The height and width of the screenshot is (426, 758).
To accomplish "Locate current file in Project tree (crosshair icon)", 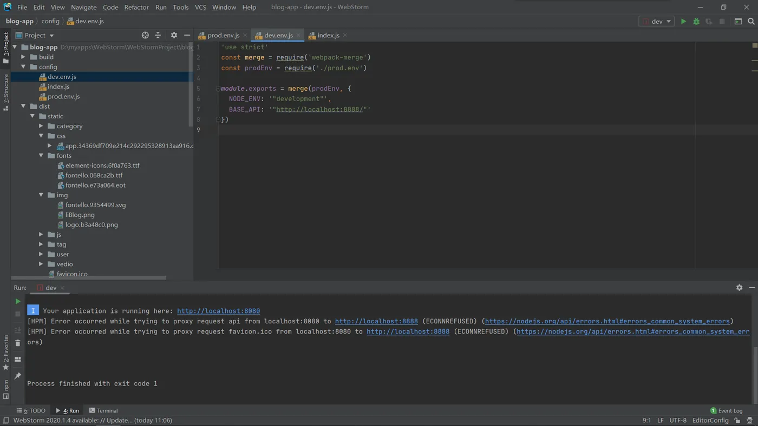I will [145, 35].
